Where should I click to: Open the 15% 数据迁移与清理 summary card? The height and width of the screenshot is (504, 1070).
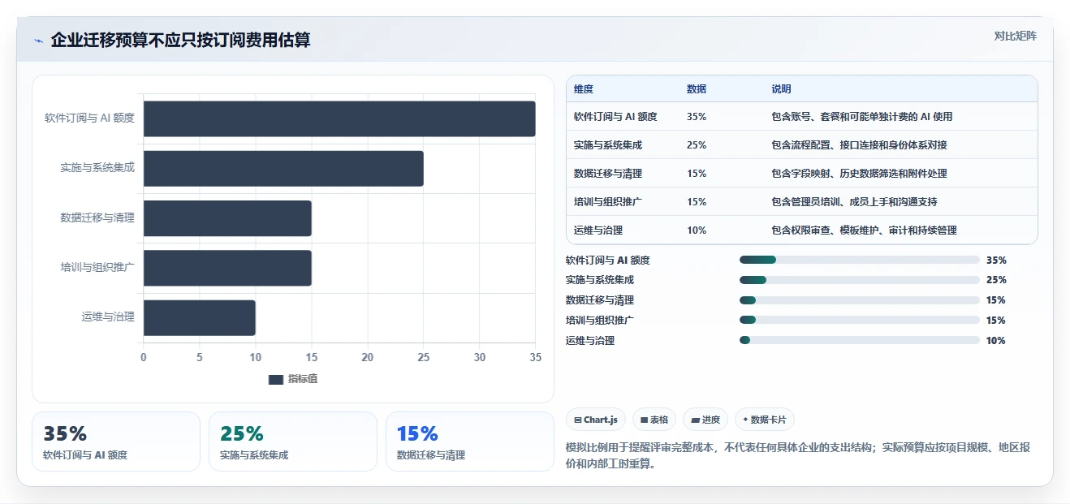pos(470,442)
